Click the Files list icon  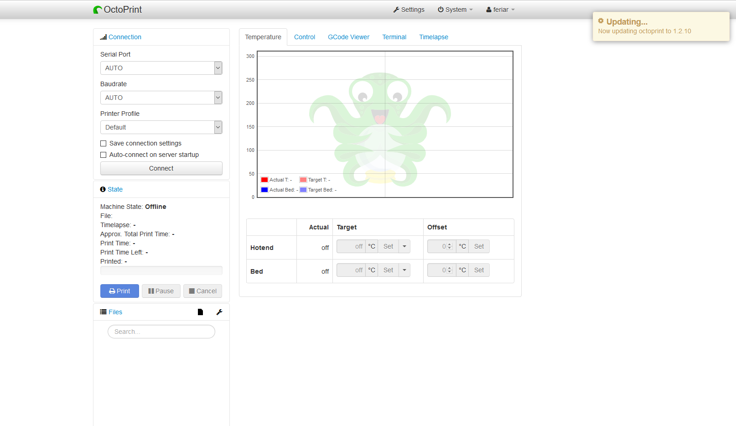(x=104, y=312)
